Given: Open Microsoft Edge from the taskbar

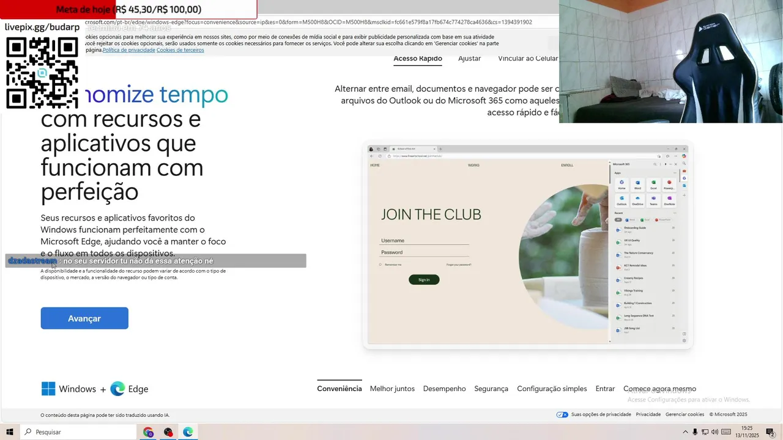Looking at the screenshot, I should (x=188, y=432).
